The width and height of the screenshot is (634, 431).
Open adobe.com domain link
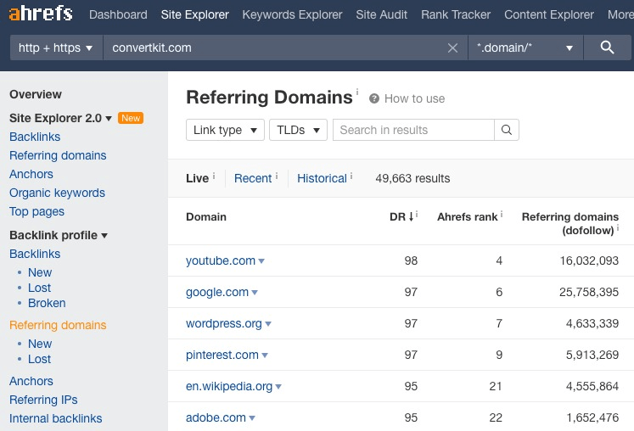tap(216, 417)
